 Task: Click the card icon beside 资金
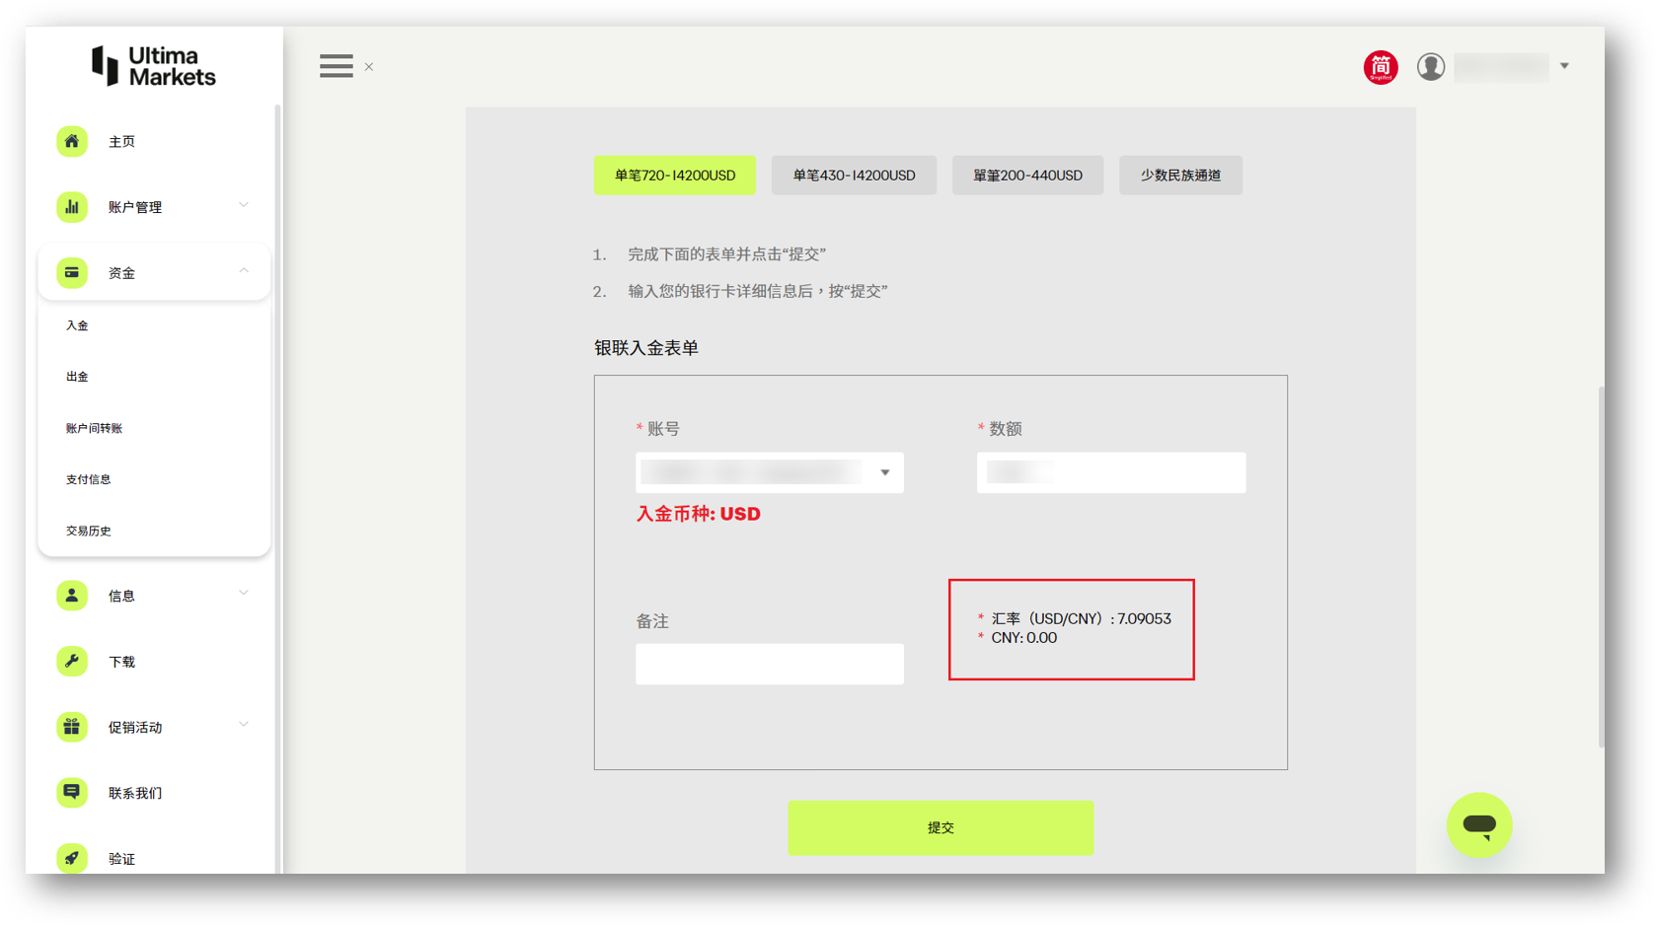[x=72, y=273]
